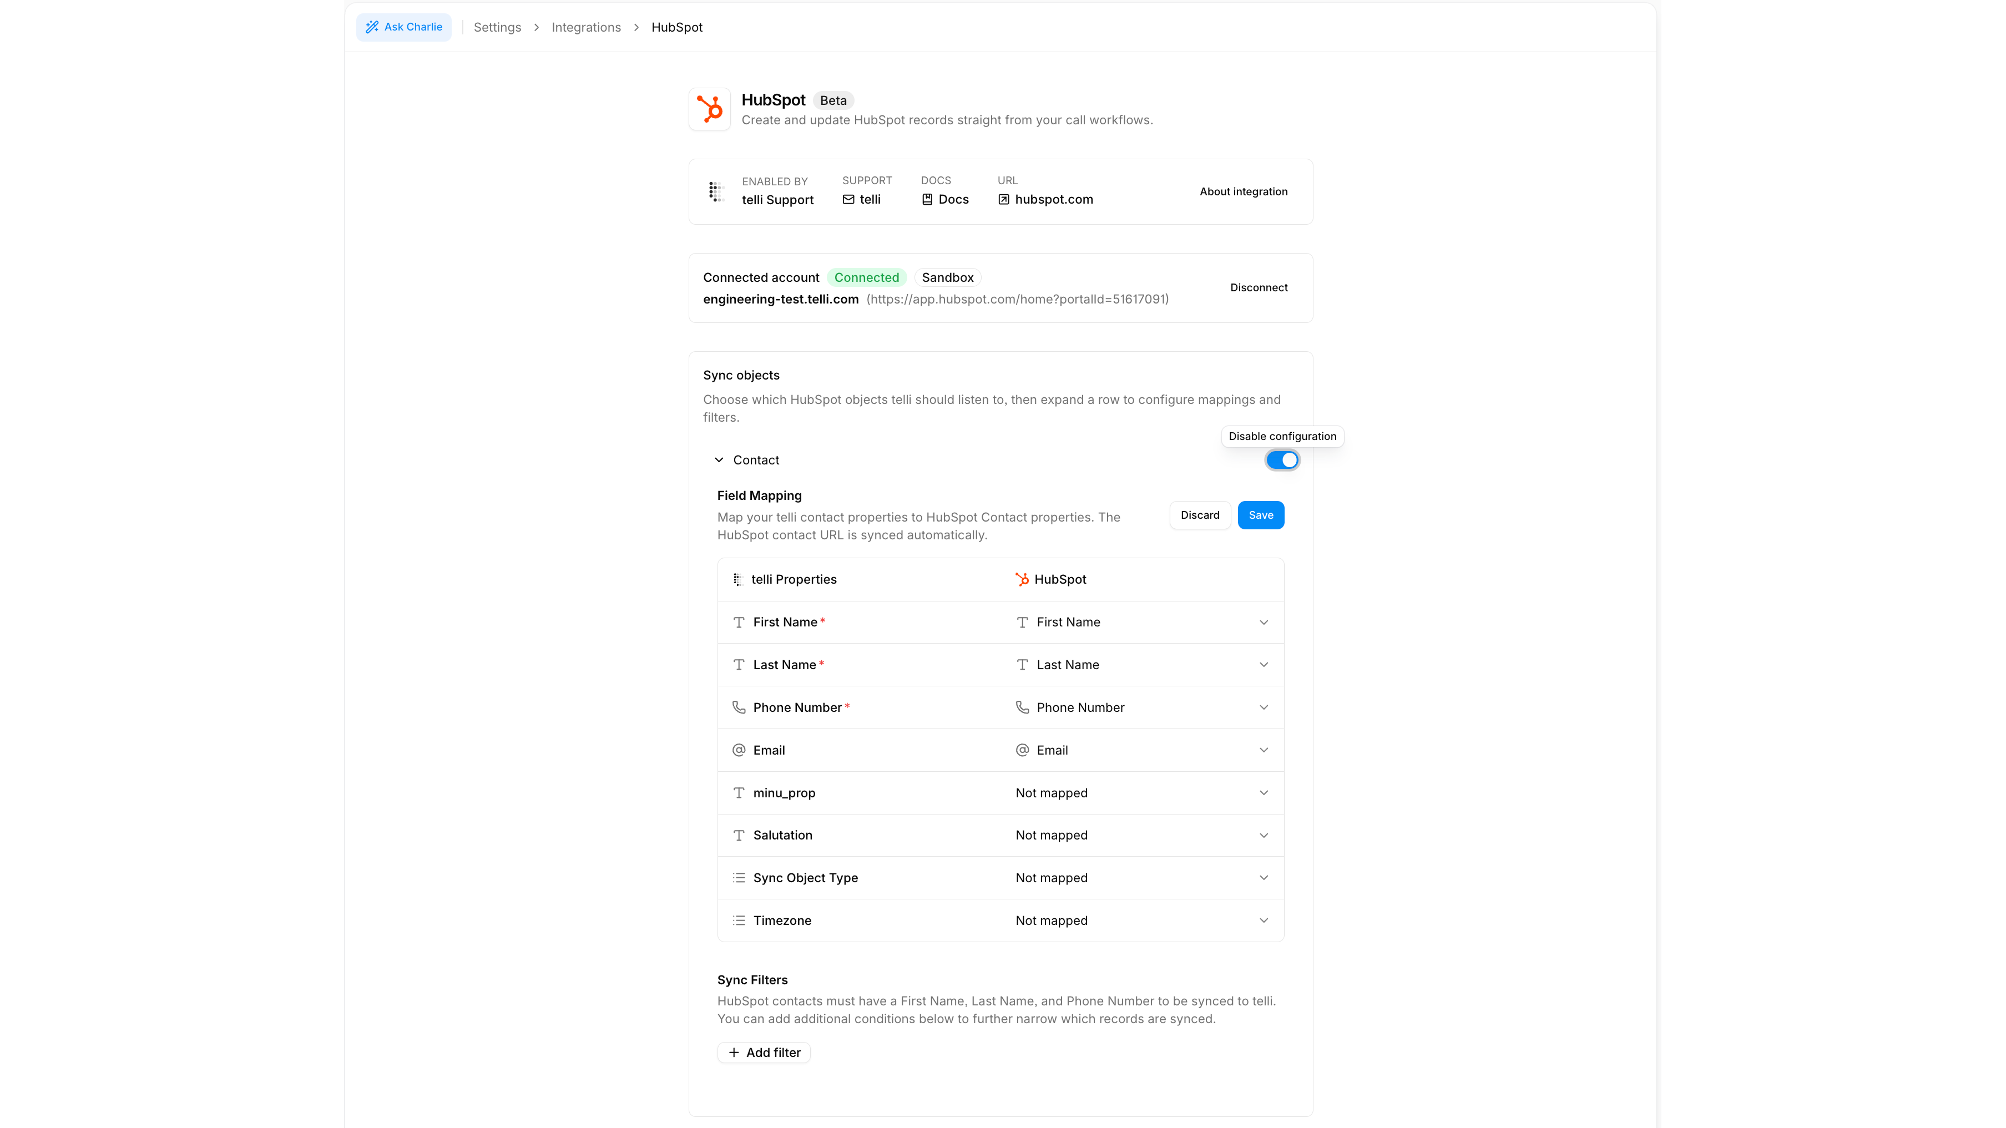The width and height of the screenshot is (2006, 1128).
Task: Click the Beta badge next to HubSpot
Action: (832, 100)
